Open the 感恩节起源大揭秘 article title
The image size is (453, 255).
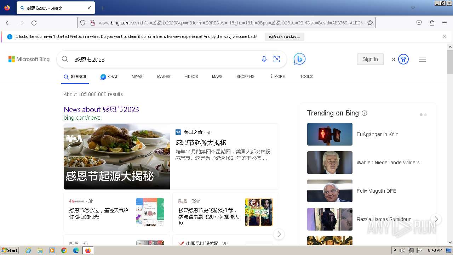click(201, 143)
